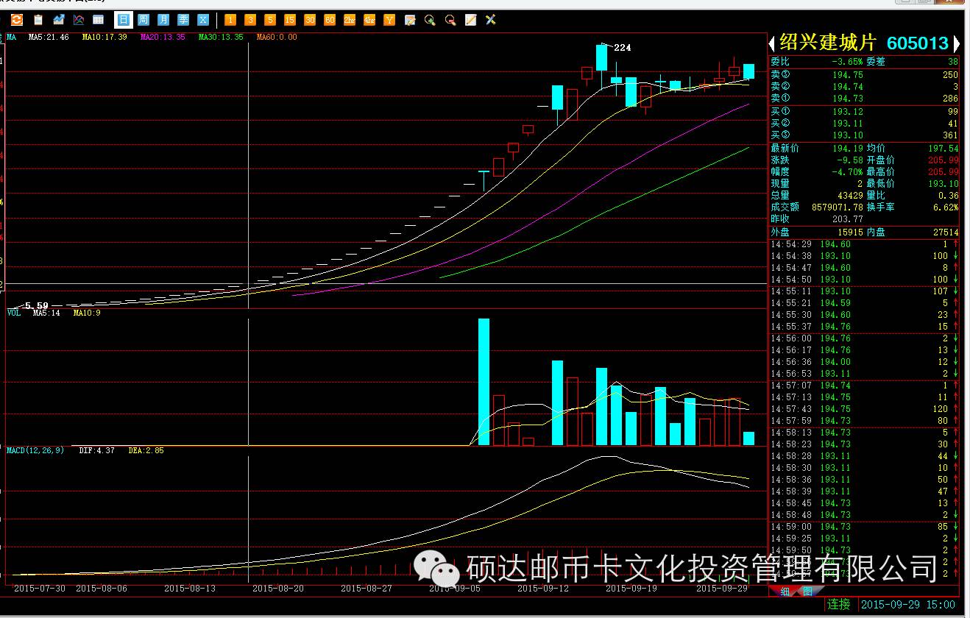Select the 买② bid price 193.11
970x618 pixels.
(x=848, y=123)
